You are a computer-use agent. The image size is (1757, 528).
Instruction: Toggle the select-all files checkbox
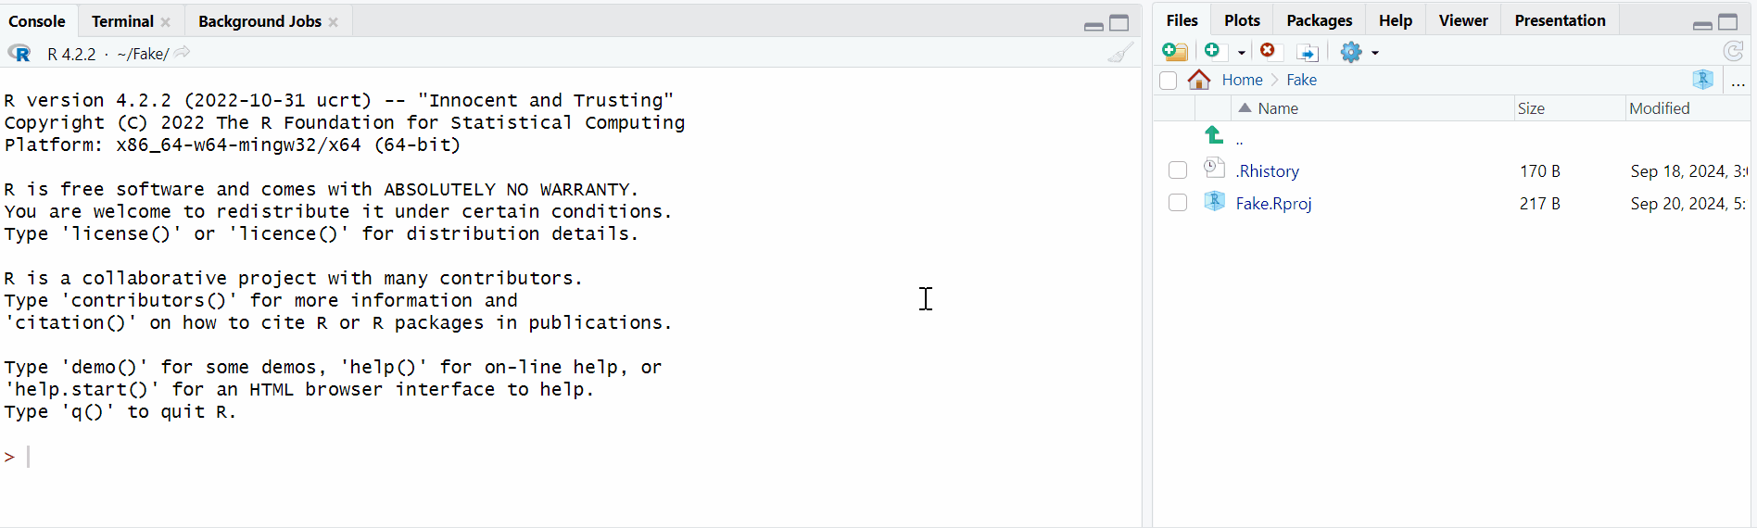click(1169, 81)
